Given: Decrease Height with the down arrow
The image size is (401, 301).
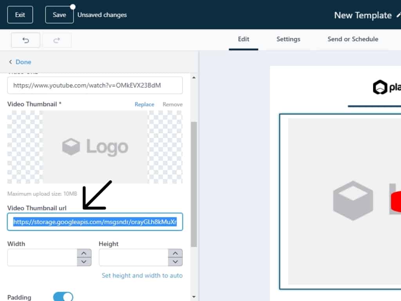Looking at the screenshot, I should tap(175, 262).
